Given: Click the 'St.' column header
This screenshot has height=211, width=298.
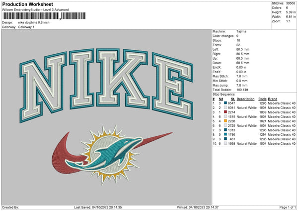Looking at the screenshot, I should click(x=233, y=99).
